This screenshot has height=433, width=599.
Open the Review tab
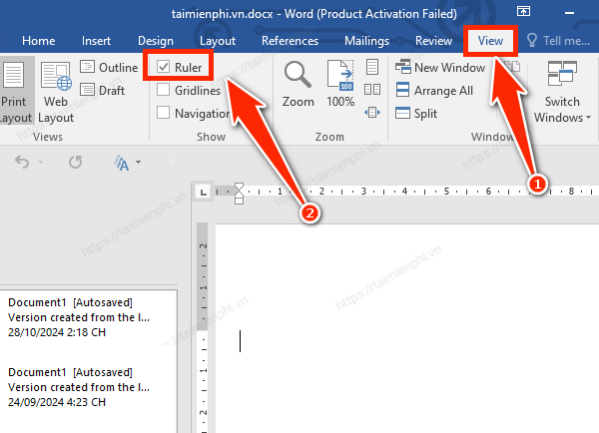pyautogui.click(x=433, y=41)
